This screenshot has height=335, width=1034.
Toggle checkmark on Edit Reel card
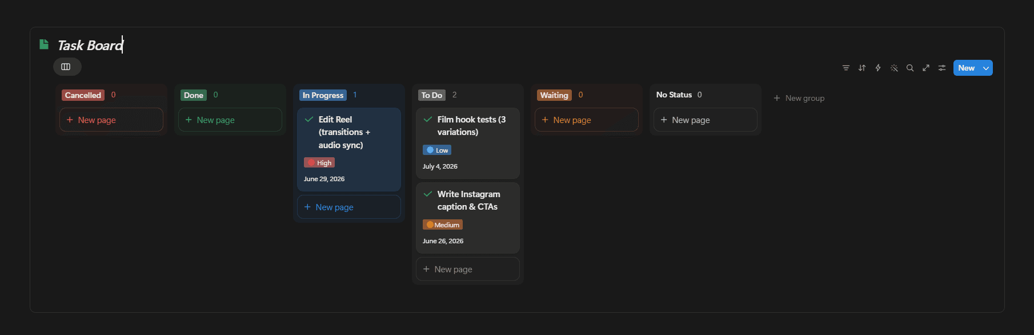click(x=309, y=119)
